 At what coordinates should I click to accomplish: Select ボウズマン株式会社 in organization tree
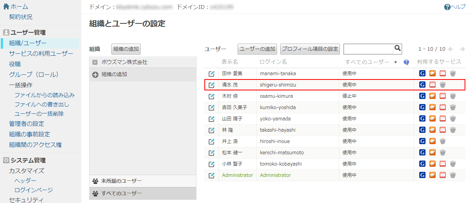(124, 62)
